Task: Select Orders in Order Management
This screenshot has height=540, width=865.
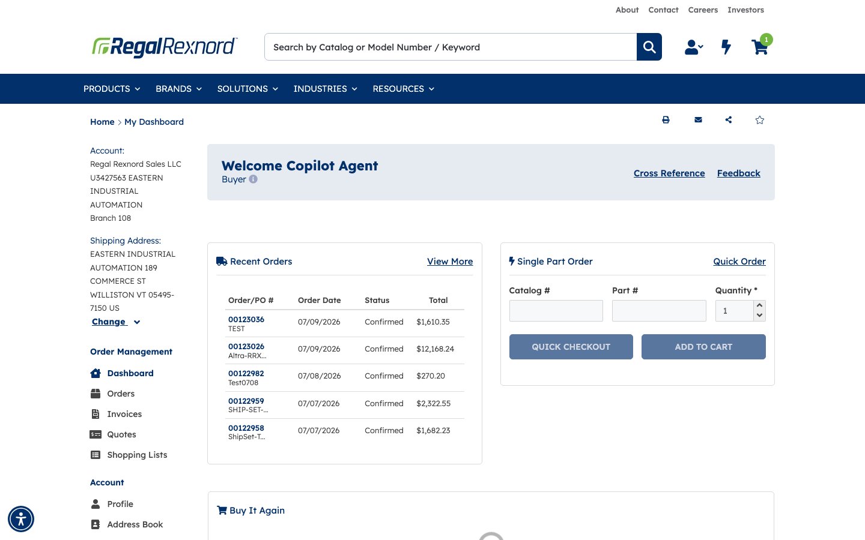Action: (121, 394)
